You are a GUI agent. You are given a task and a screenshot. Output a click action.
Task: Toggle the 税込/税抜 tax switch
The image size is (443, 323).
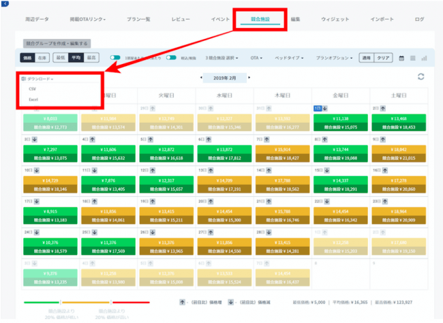171,58
